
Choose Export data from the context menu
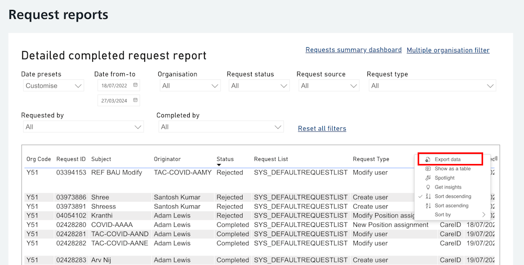coord(450,159)
